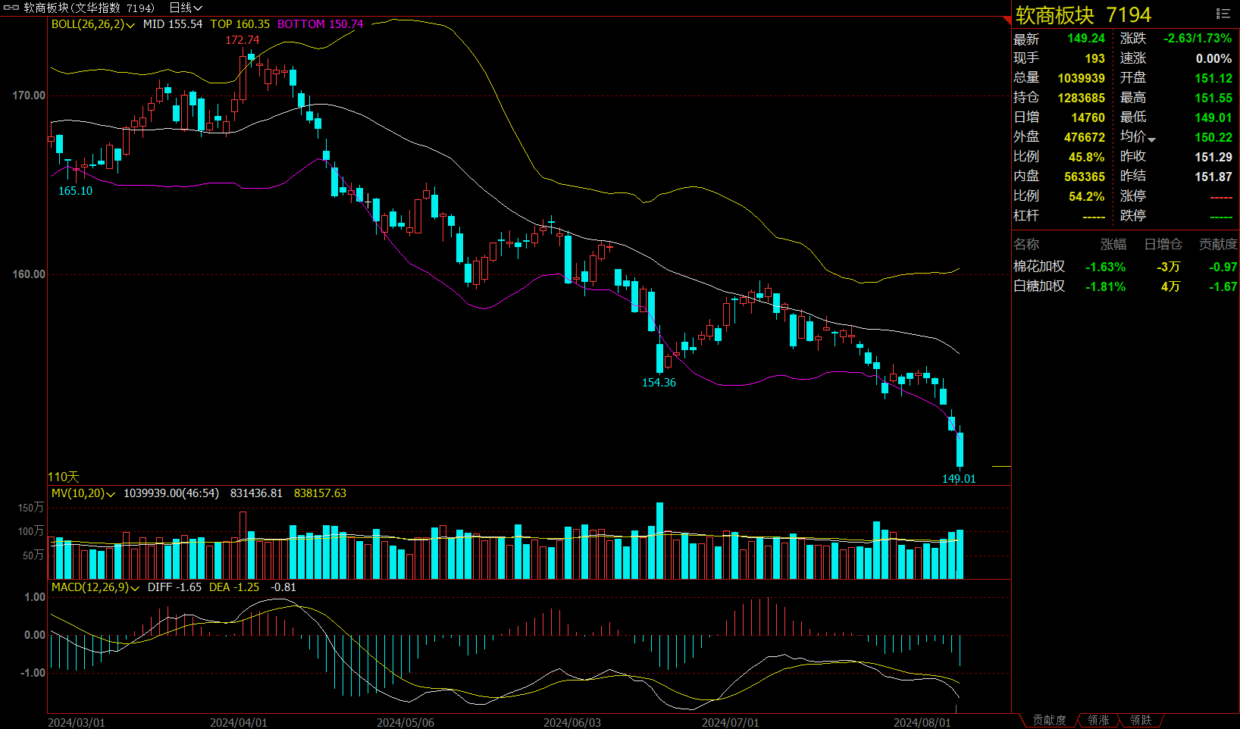1240x729 pixels.
Task: Sort by 贡献度 column header
Action: 1217,244
